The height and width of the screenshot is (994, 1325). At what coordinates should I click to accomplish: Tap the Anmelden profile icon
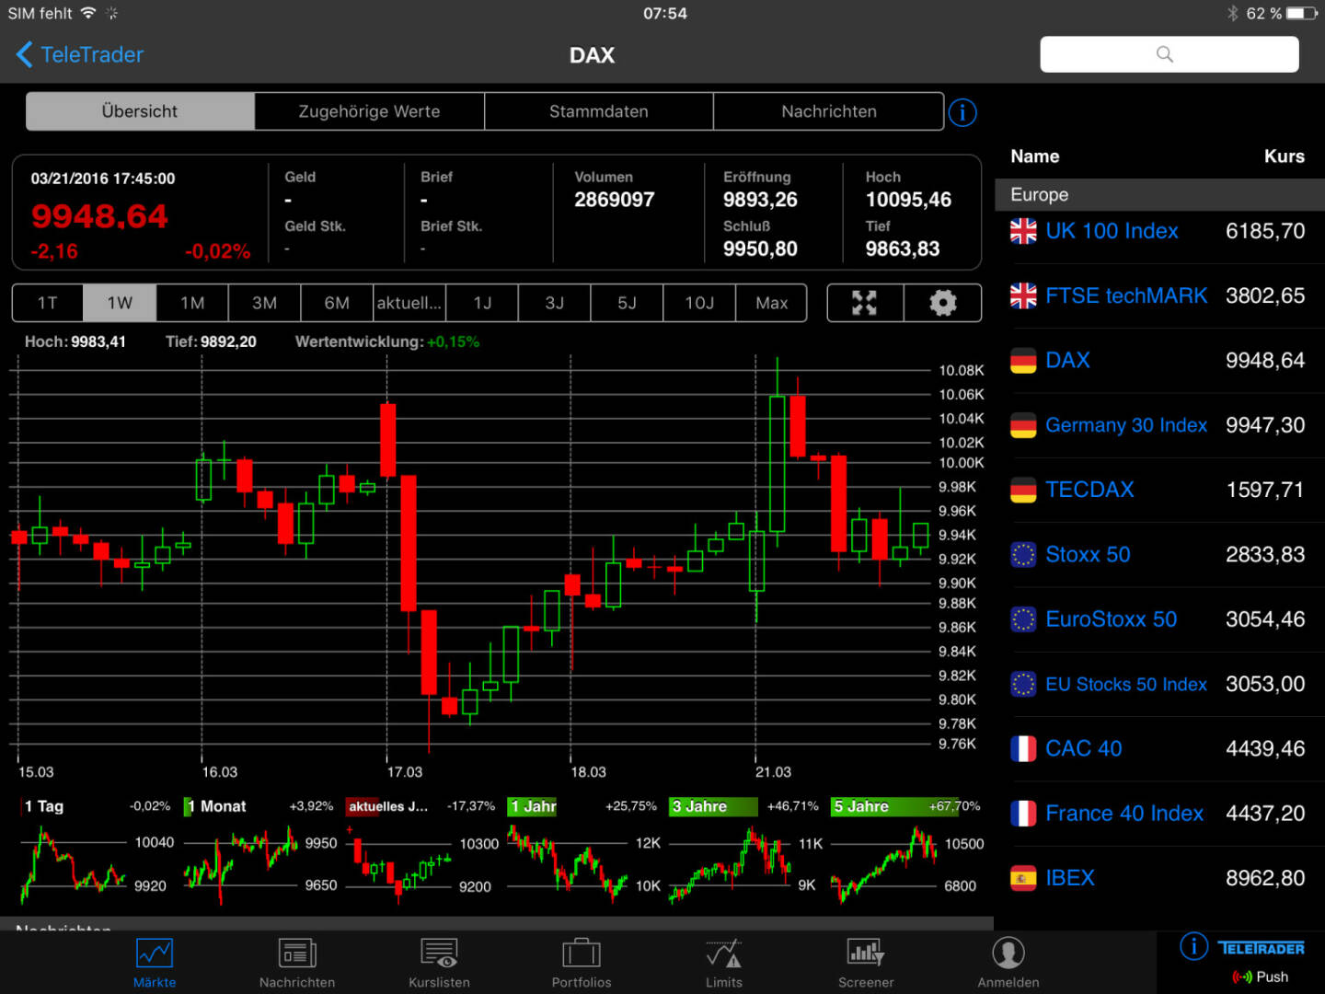1008,954
